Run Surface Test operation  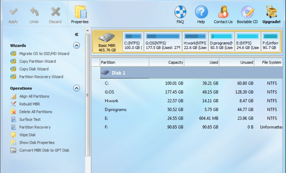coord(30,120)
